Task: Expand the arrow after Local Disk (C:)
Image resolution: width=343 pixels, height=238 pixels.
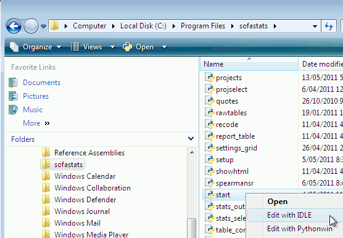Action: tap(174, 27)
